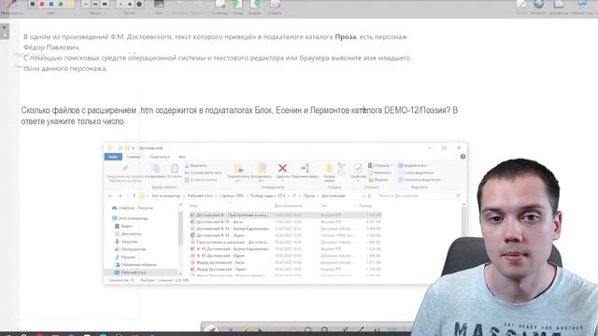
Task: Switch to the Board mode icon
Action: pos(521,4)
